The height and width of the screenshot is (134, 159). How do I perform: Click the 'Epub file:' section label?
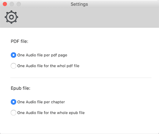tap(20, 88)
